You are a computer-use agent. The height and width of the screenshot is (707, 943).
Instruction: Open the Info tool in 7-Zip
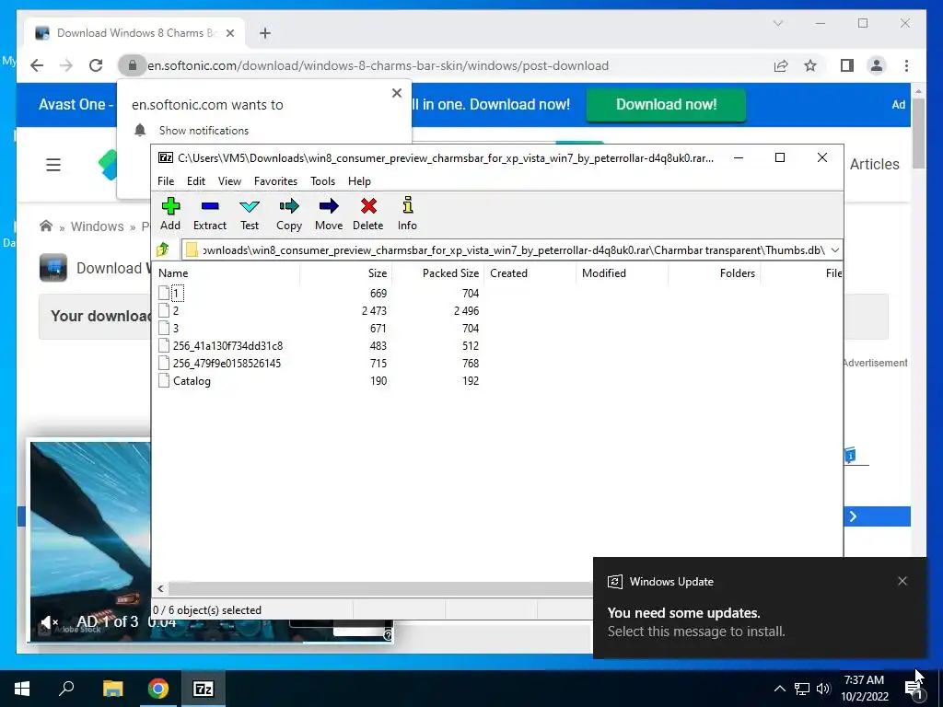coord(407,214)
